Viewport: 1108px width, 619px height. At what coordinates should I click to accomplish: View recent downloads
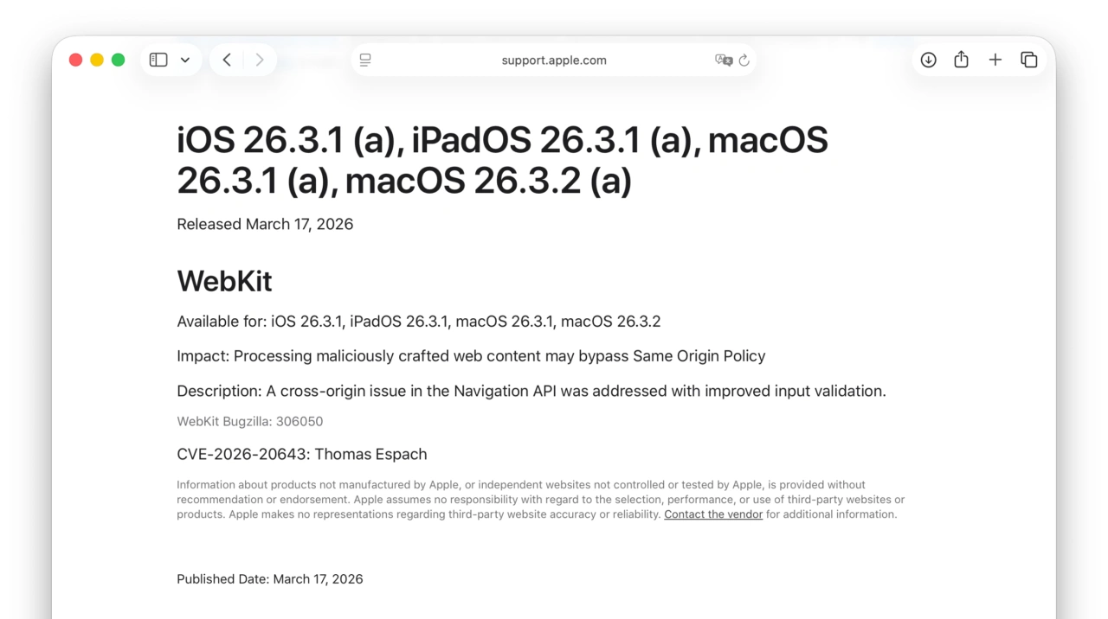click(x=928, y=60)
